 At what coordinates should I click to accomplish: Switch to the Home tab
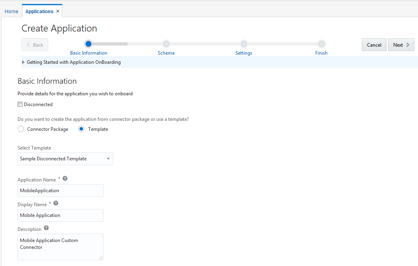(x=11, y=12)
